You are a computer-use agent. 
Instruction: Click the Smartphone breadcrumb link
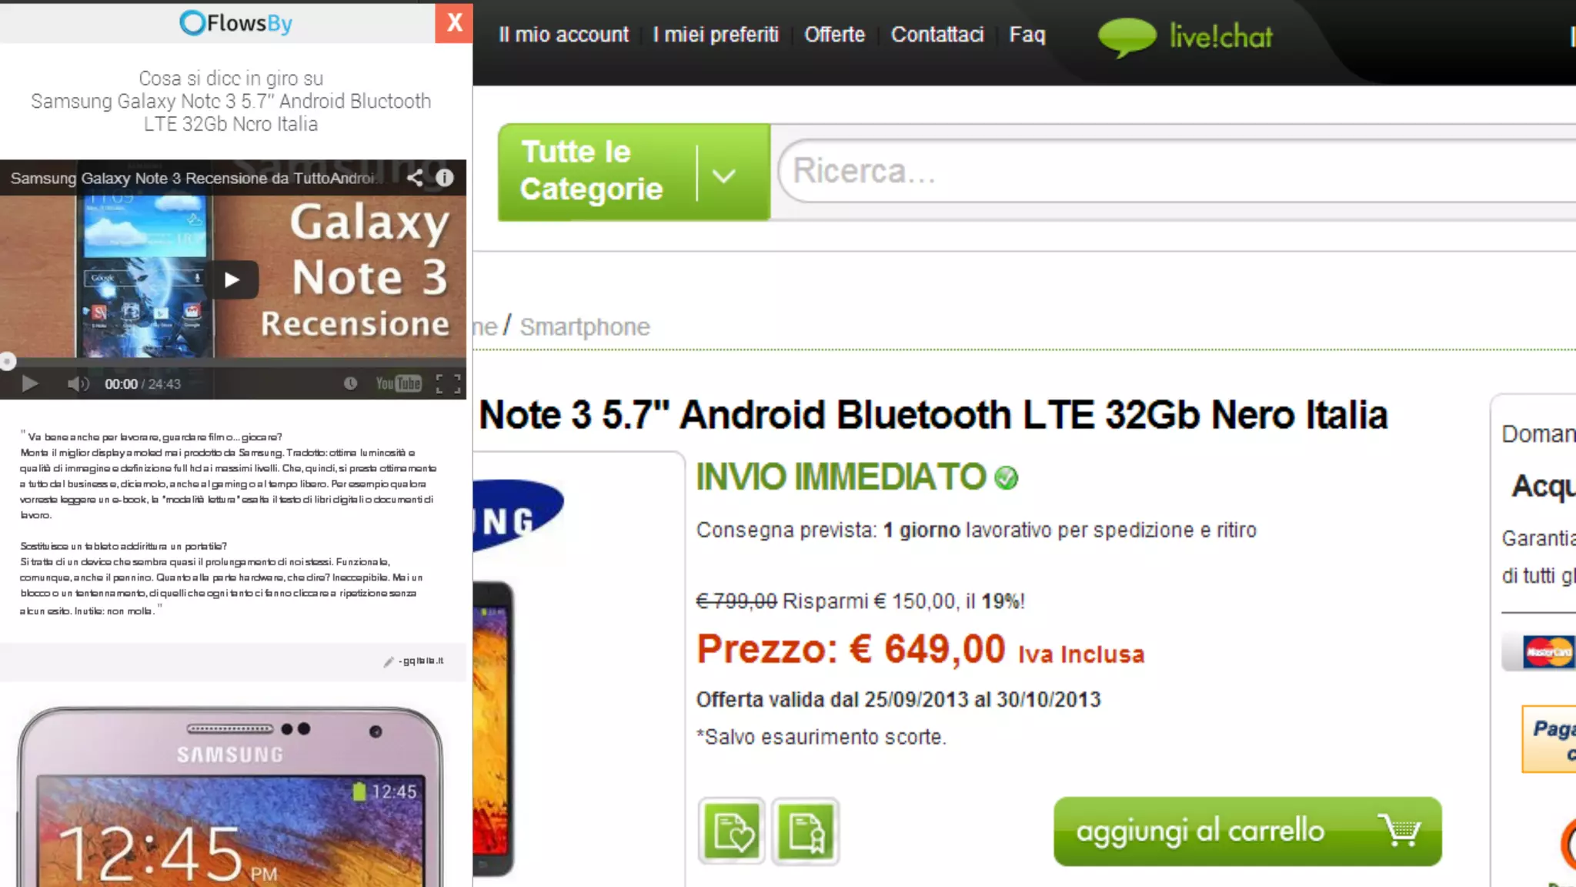(x=585, y=327)
